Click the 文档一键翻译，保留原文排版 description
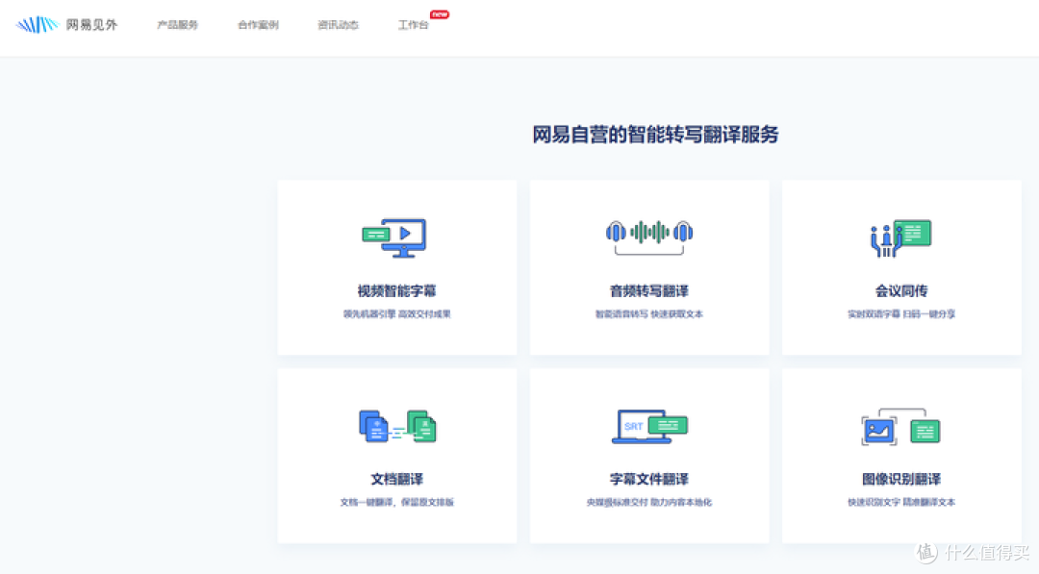Viewport: 1039px width, 574px height. pyautogui.click(x=397, y=502)
